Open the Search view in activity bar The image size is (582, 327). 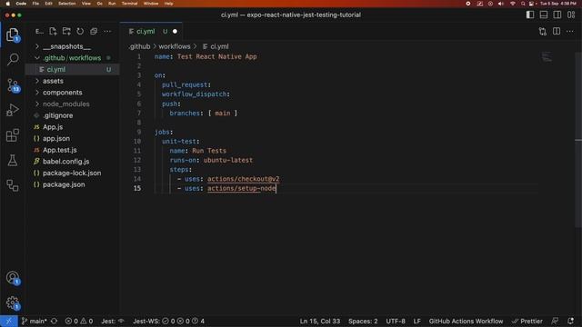[x=13, y=59]
